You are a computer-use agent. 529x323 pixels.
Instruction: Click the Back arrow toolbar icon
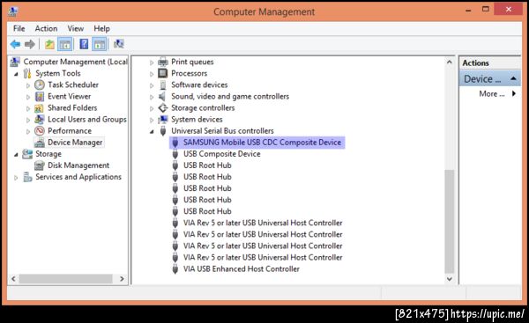[15, 44]
